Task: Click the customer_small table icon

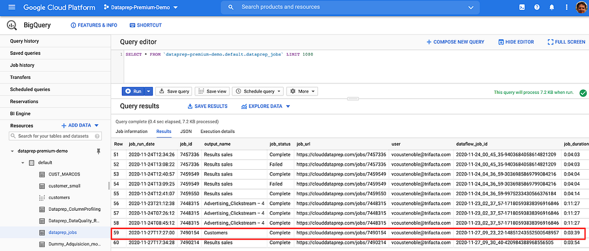Action: click(x=42, y=186)
